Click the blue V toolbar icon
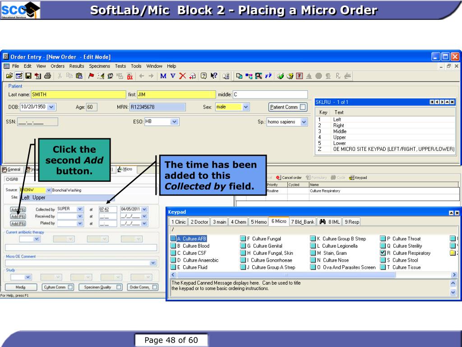Viewport: 462px width, 347px height. click(x=173, y=76)
